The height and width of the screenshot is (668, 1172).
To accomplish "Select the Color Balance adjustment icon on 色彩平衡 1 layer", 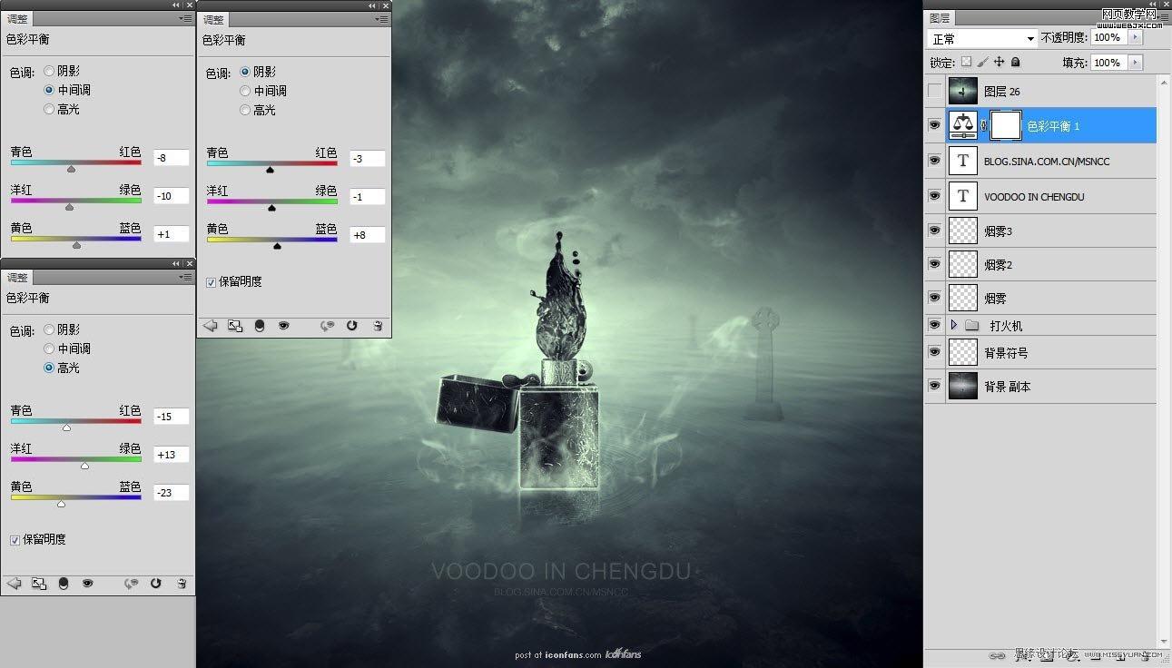I will pyautogui.click(x=961, y=124).
